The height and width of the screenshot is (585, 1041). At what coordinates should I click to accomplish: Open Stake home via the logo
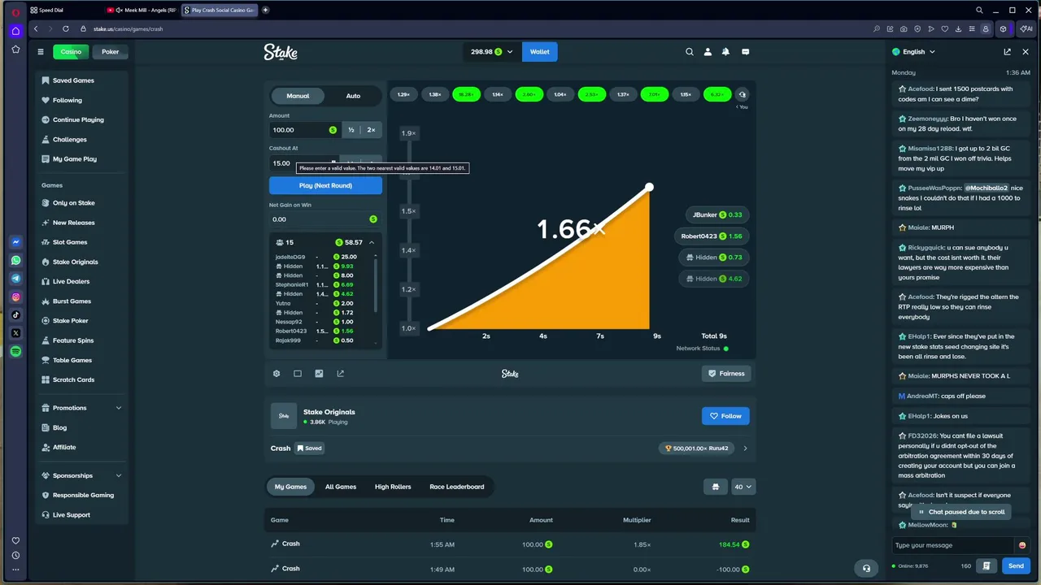(x=281, y=52)
